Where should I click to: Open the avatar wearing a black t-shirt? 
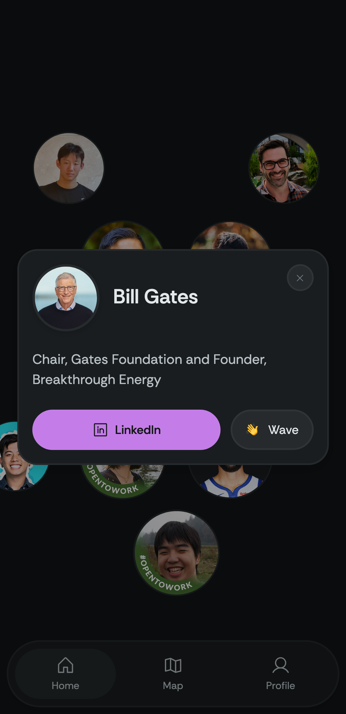point(69,168)
